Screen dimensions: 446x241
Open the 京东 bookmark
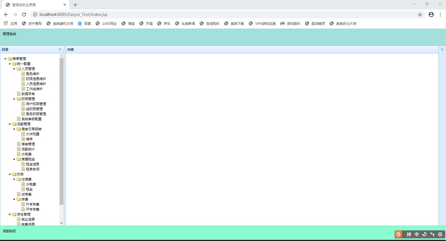tap(164, 23)
